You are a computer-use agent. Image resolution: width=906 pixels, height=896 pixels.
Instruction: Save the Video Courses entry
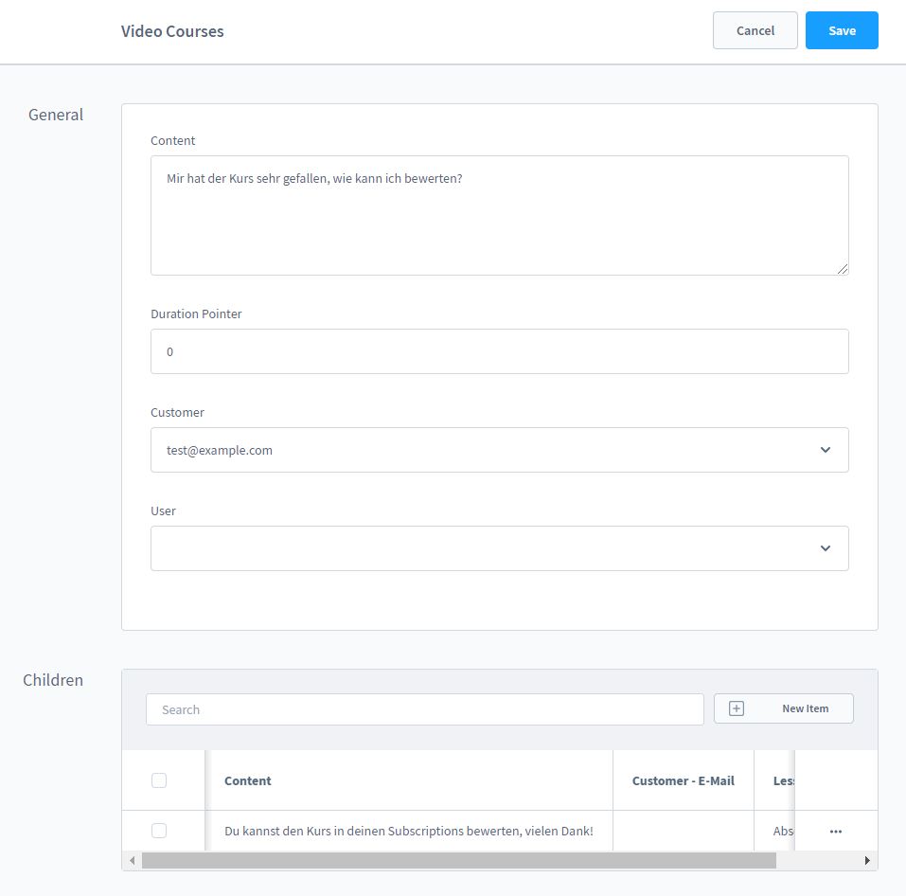click(841, 30)
